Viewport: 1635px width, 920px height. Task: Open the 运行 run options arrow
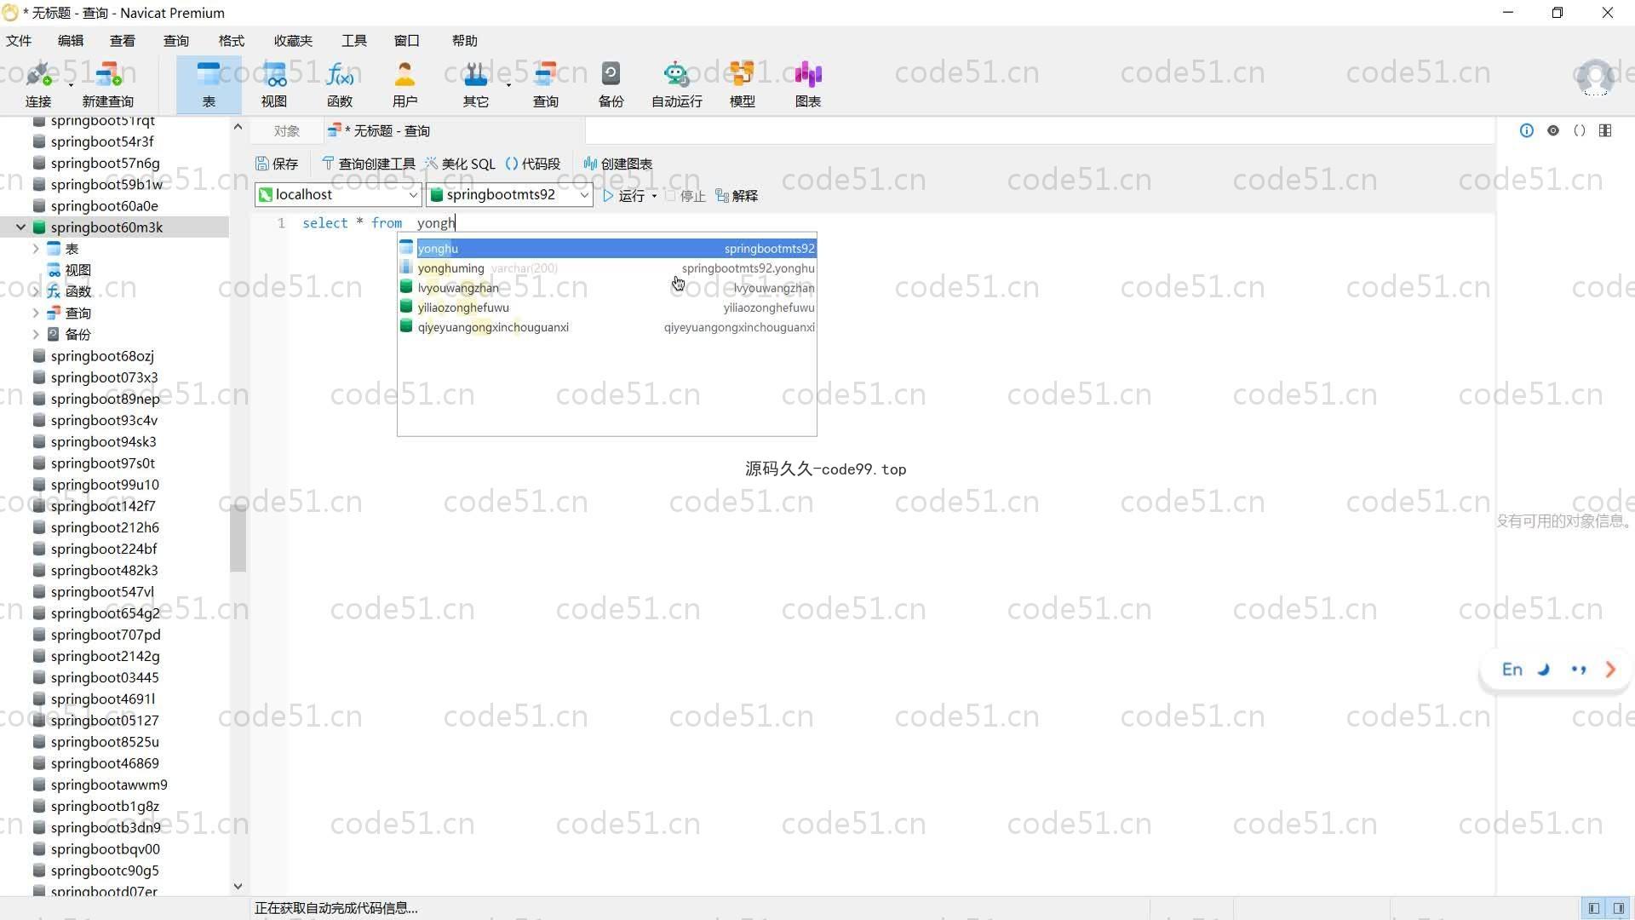click(654, 196)
